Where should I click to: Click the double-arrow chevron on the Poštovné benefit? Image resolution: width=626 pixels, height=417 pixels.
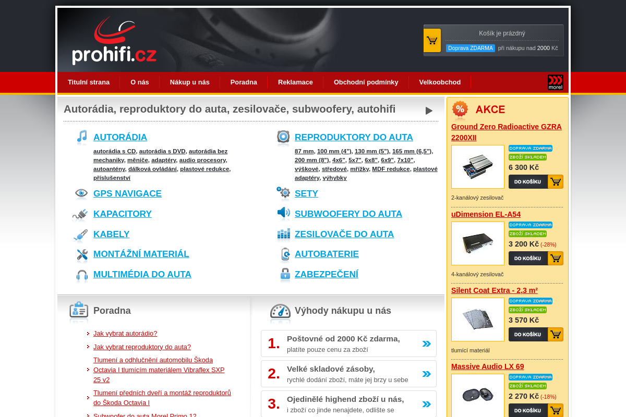[426, 344]
